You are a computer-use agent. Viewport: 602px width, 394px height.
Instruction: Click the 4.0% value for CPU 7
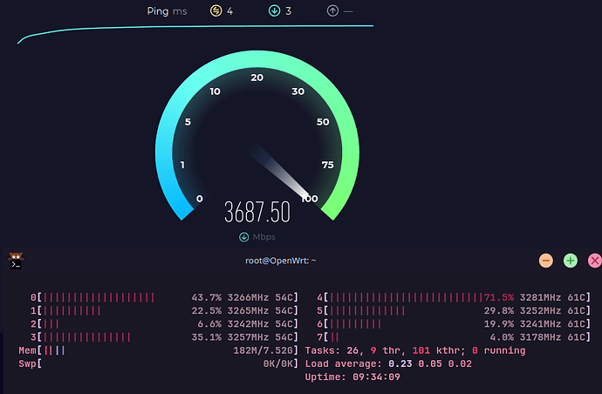(502, 337)
